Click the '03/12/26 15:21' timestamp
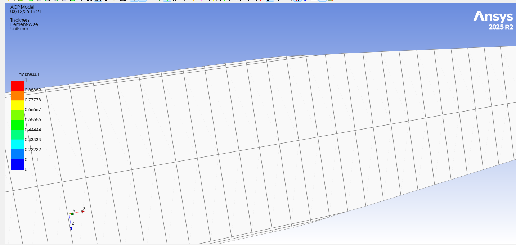The image size is (516, 245). pyautogui.click(x=25, y=12)
